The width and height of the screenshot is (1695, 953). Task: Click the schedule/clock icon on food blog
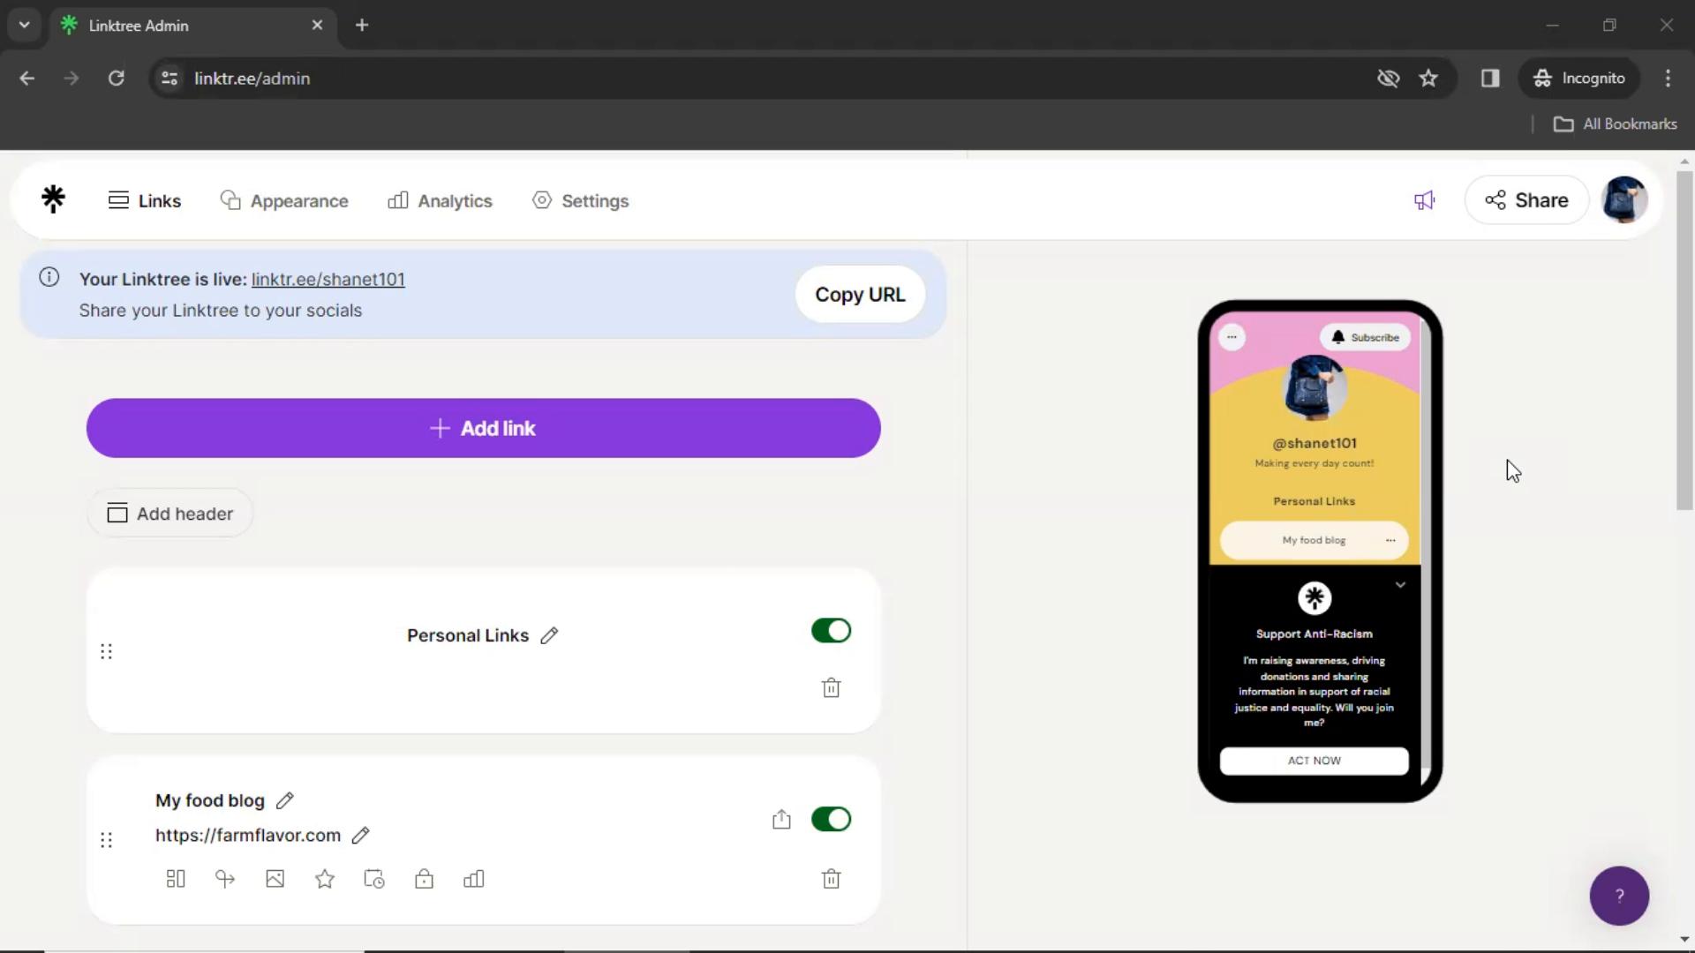[x=373, y=879]
